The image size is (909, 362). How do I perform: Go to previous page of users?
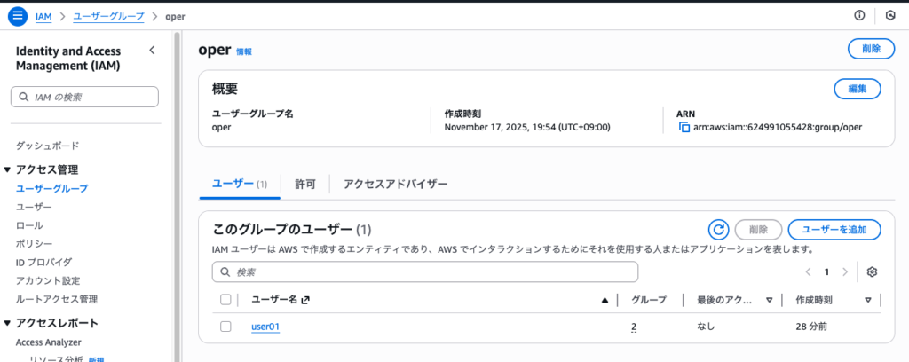click(808, 271)
